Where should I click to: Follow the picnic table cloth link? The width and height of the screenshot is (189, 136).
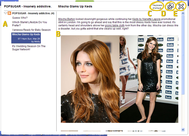click(x=115, y=25)
